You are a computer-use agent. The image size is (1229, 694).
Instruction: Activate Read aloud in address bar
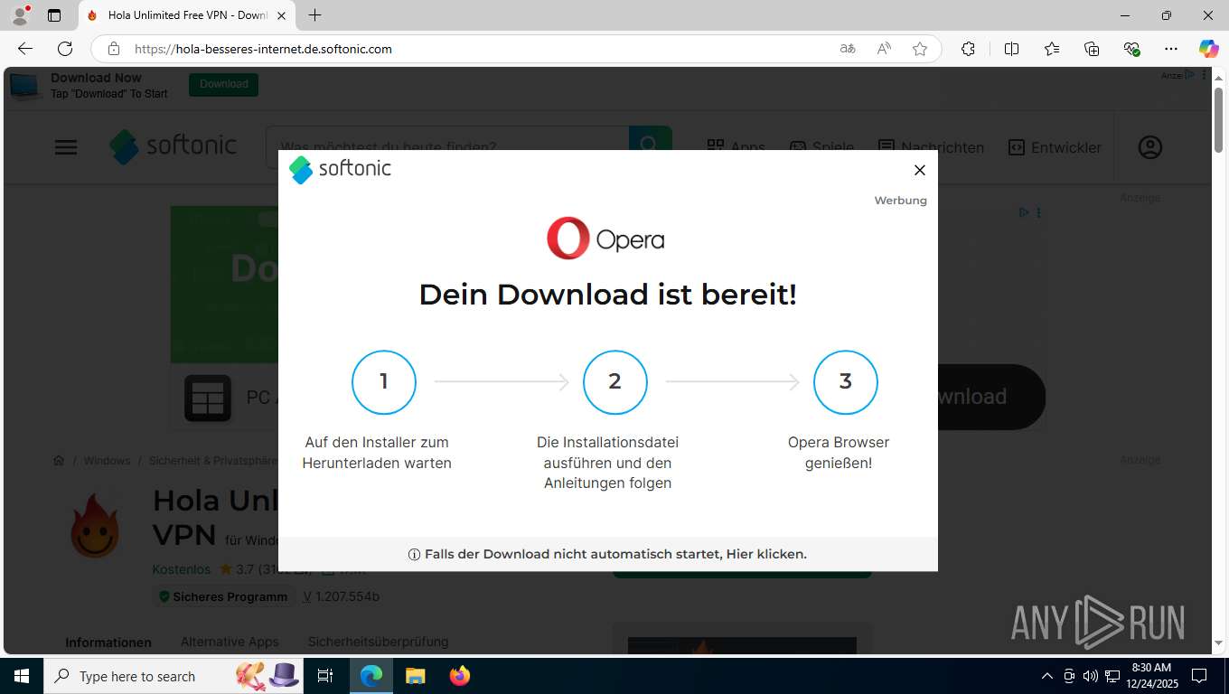pos(884,49)
